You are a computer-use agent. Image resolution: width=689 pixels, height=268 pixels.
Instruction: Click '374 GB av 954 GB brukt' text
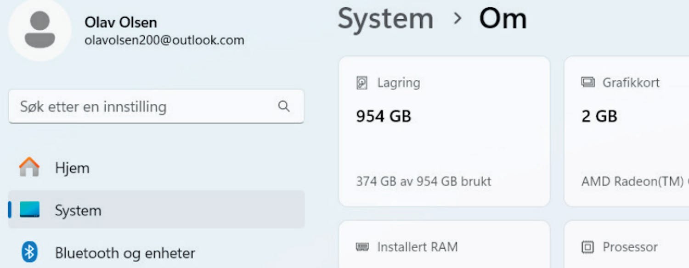(x=424, y=181)
